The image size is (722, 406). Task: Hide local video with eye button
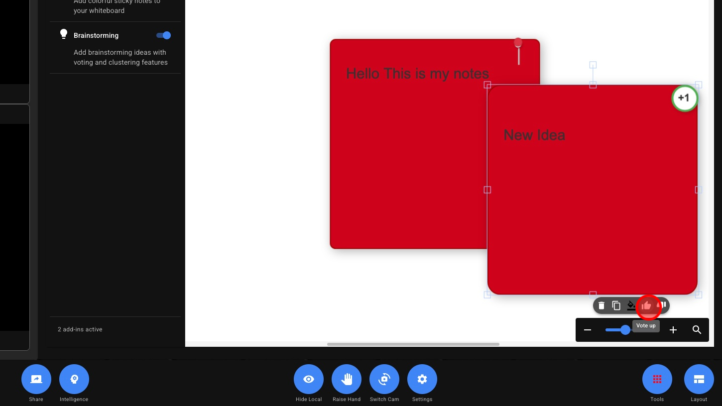point(309,379)
